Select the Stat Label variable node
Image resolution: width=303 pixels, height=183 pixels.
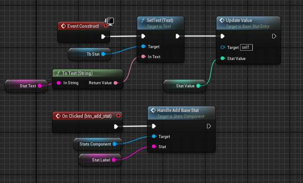100,160
